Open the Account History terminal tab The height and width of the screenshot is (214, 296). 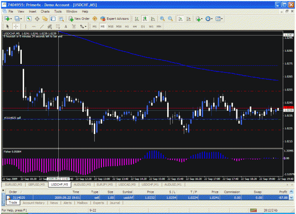(x=34, y=203)
